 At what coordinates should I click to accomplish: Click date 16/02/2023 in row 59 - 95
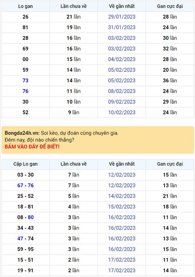(x=122, y=249)
